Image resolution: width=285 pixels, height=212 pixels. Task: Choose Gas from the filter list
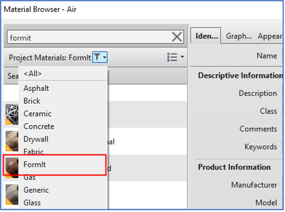(x=63, y=177)
